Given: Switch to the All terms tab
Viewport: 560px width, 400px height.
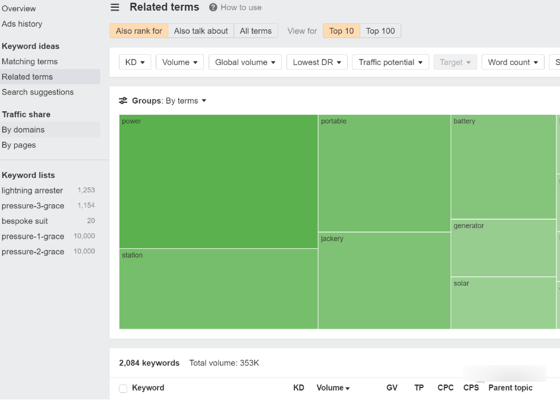Looking at the screenshot, I should pyautogui.click(x=256, y=31).
